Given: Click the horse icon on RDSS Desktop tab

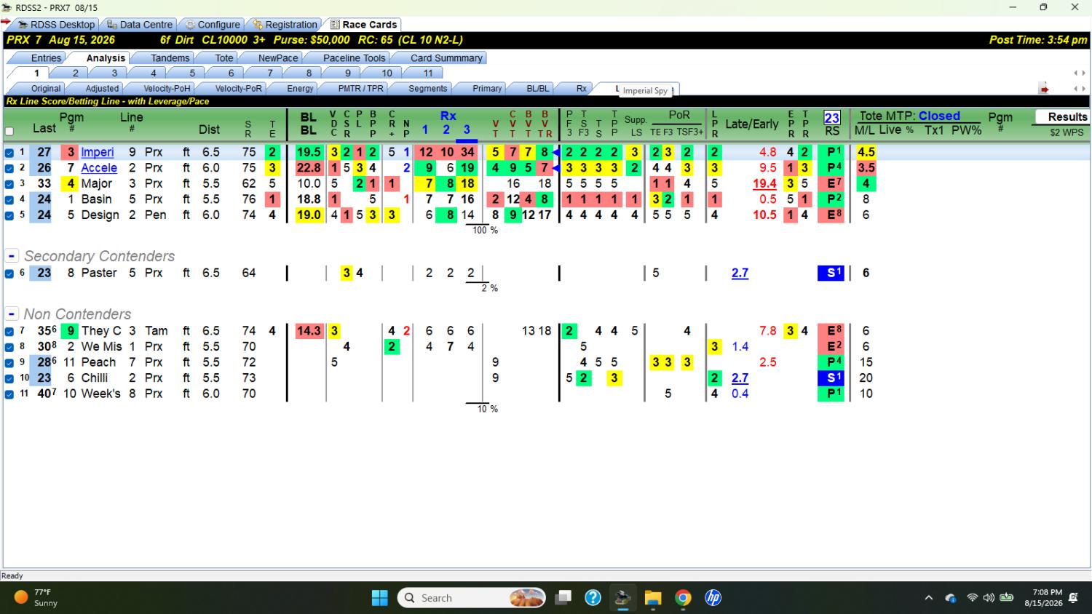Looking at the screenshot, I should (x=22, y=25).
